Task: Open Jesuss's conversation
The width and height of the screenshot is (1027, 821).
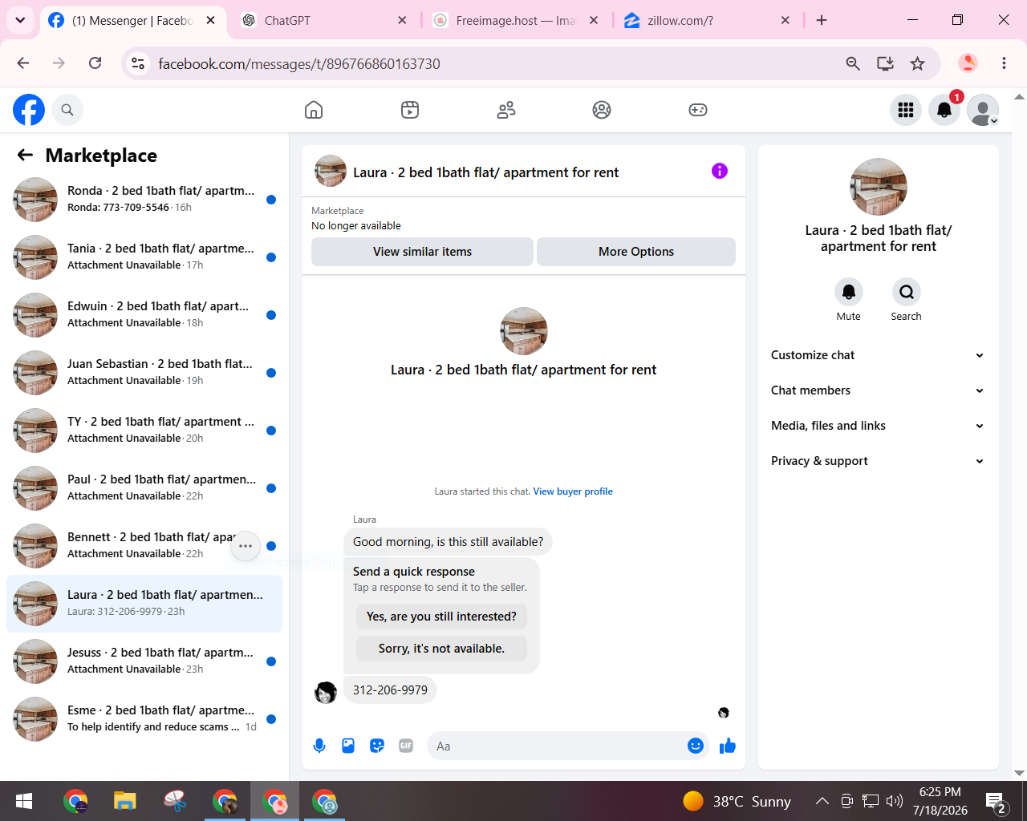Action: point(144,661)
